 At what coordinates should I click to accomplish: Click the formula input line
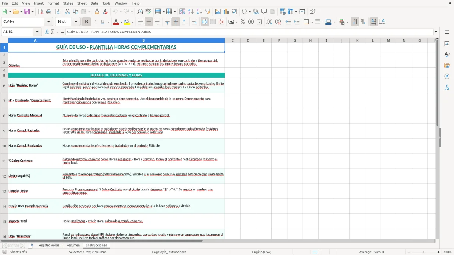point(249,32)
